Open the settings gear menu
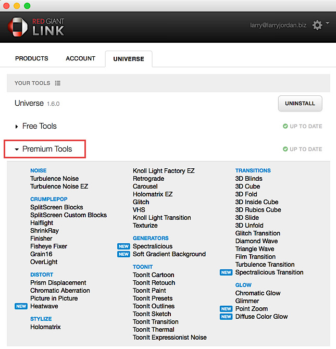Screen dimensions: 336x349 [x=317, y=25]
